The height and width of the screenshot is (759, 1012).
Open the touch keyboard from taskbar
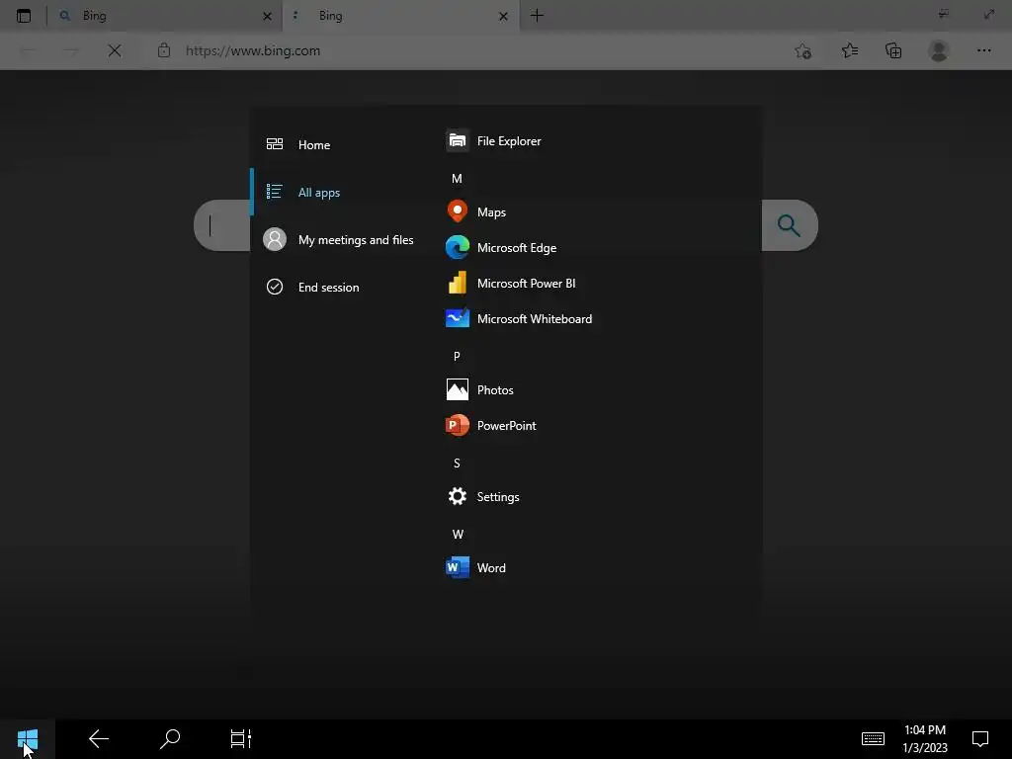coord(873,738)
